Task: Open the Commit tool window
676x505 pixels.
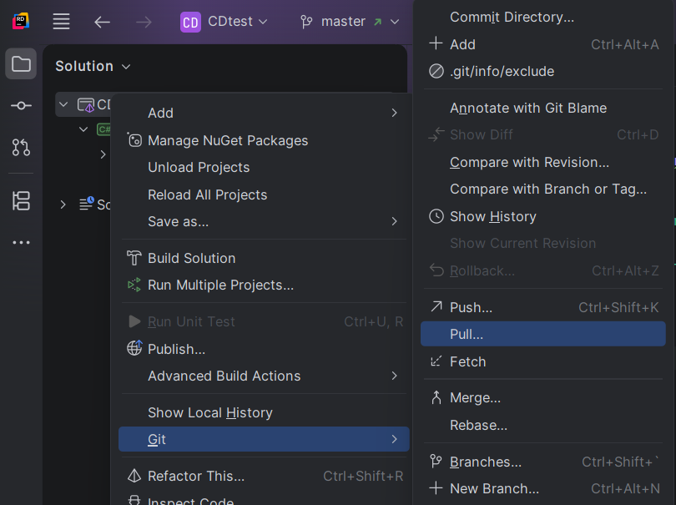Action: coord(21,106)
